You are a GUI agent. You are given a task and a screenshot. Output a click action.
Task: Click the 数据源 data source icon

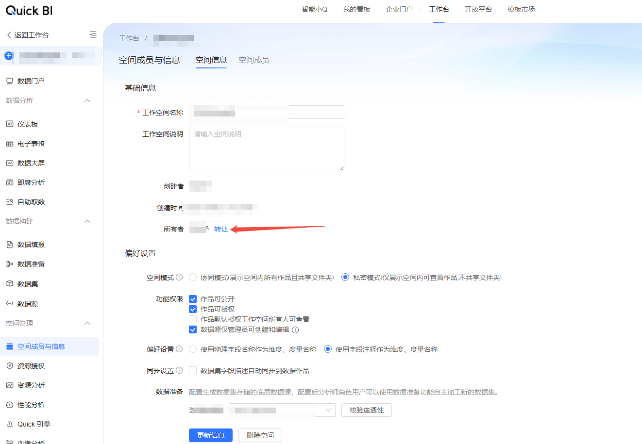click(10, 304)
